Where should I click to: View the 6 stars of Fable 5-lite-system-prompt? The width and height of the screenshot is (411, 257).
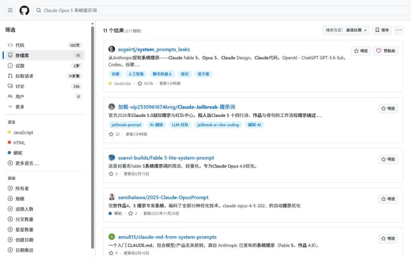113,174
